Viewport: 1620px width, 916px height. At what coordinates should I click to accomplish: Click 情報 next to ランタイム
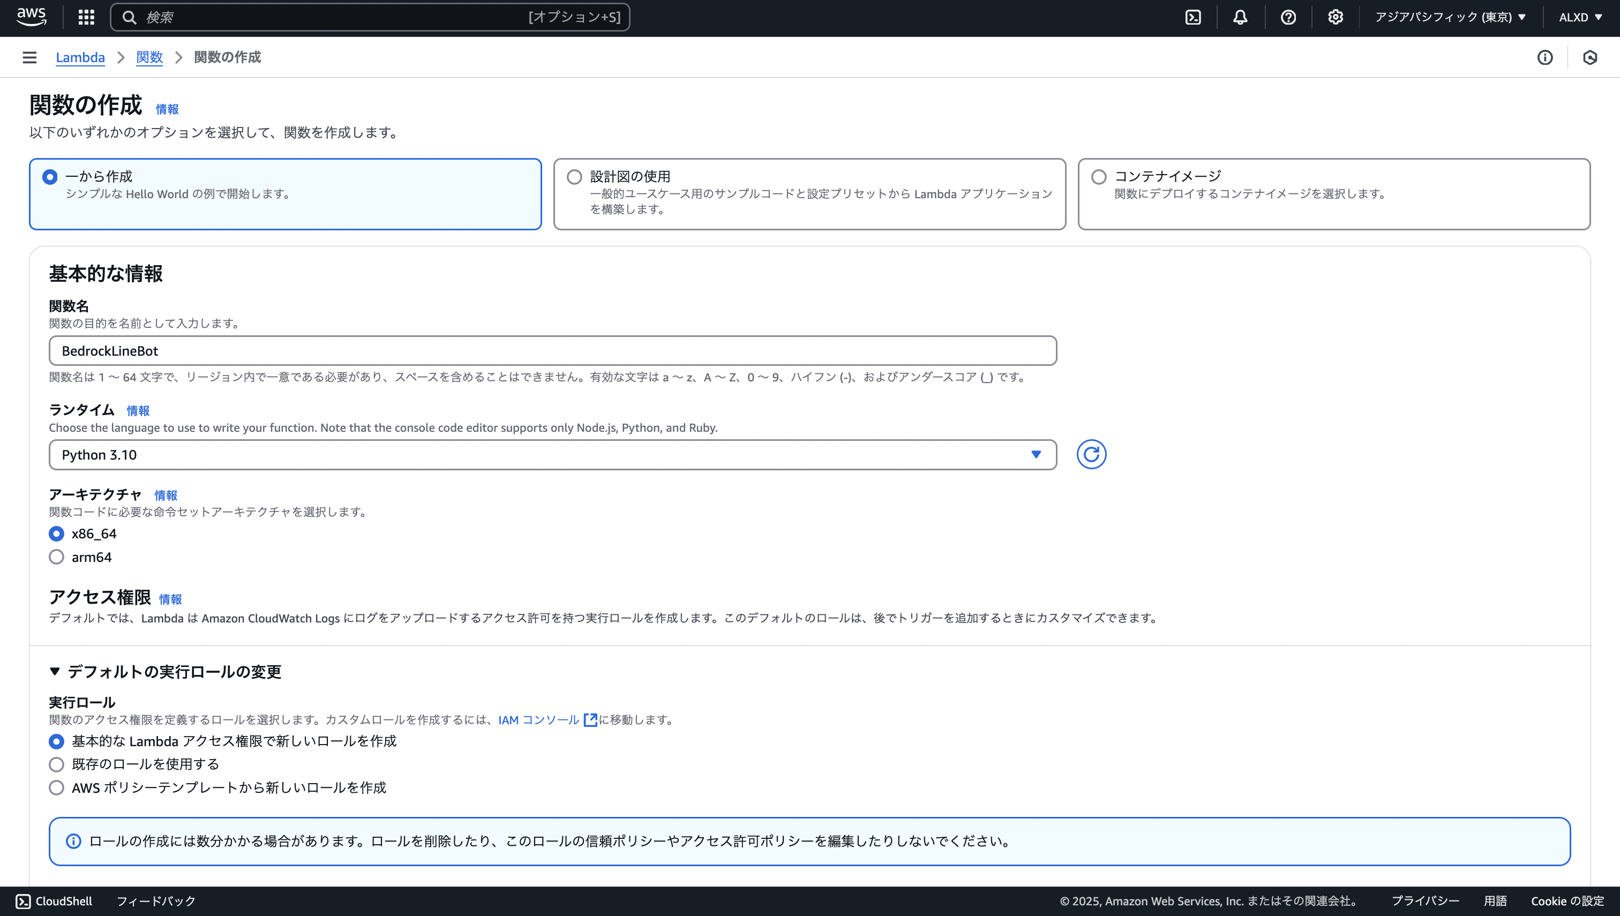(138, 411)
